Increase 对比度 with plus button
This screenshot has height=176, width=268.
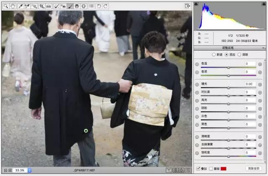coord(260,92)
